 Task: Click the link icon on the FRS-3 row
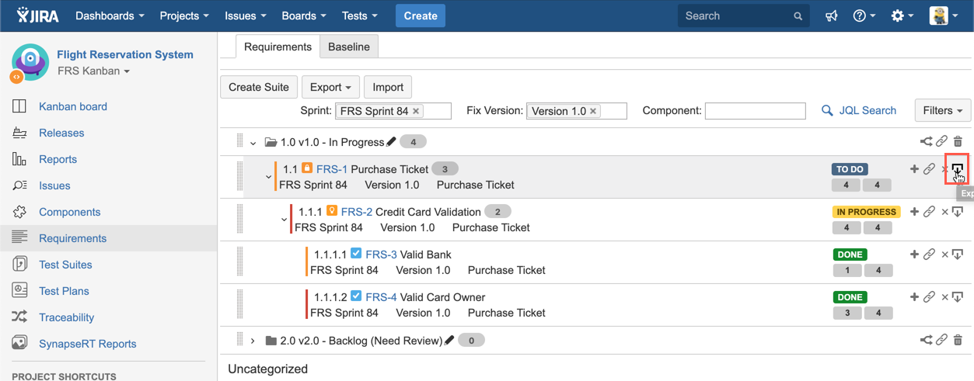coord(929,255)
